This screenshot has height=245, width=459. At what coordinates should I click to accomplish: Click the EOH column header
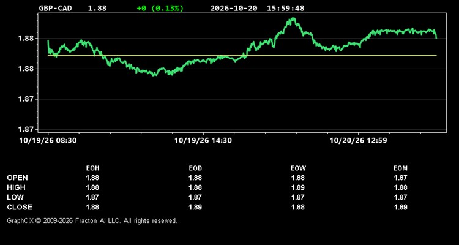(x=92, y=168)
